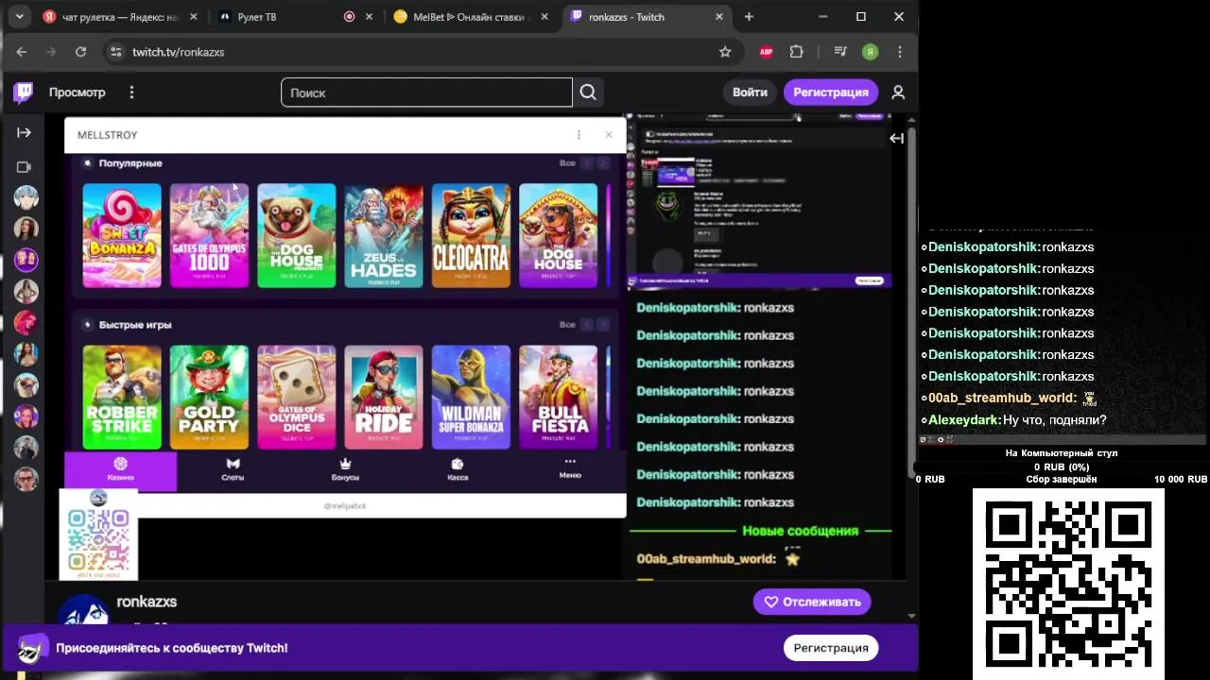Open the media control icon in Chrome toolbar
Screen dimensions: 1210x680
pyautogui.click(x=840, y=52)
